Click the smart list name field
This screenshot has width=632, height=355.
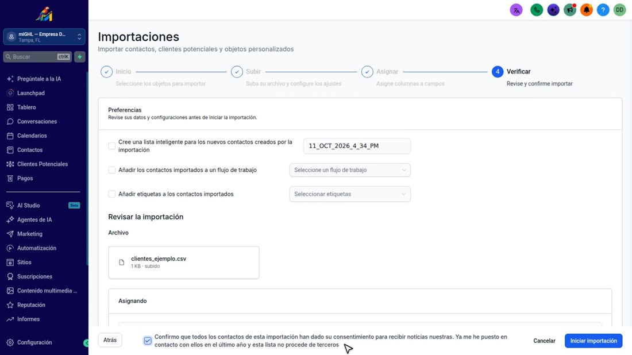click(357, 146)
